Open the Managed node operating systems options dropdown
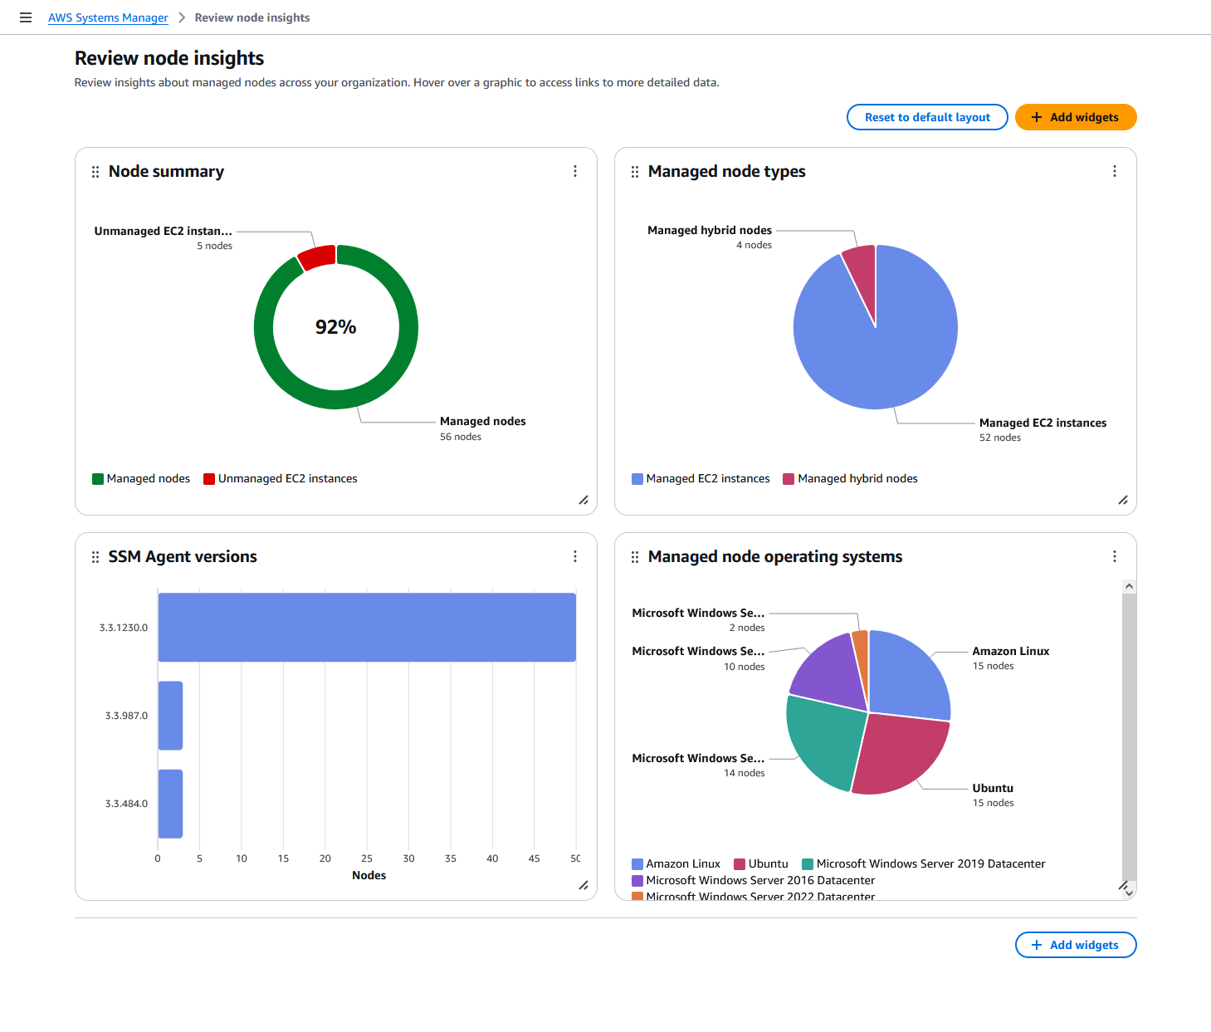 1115,556
